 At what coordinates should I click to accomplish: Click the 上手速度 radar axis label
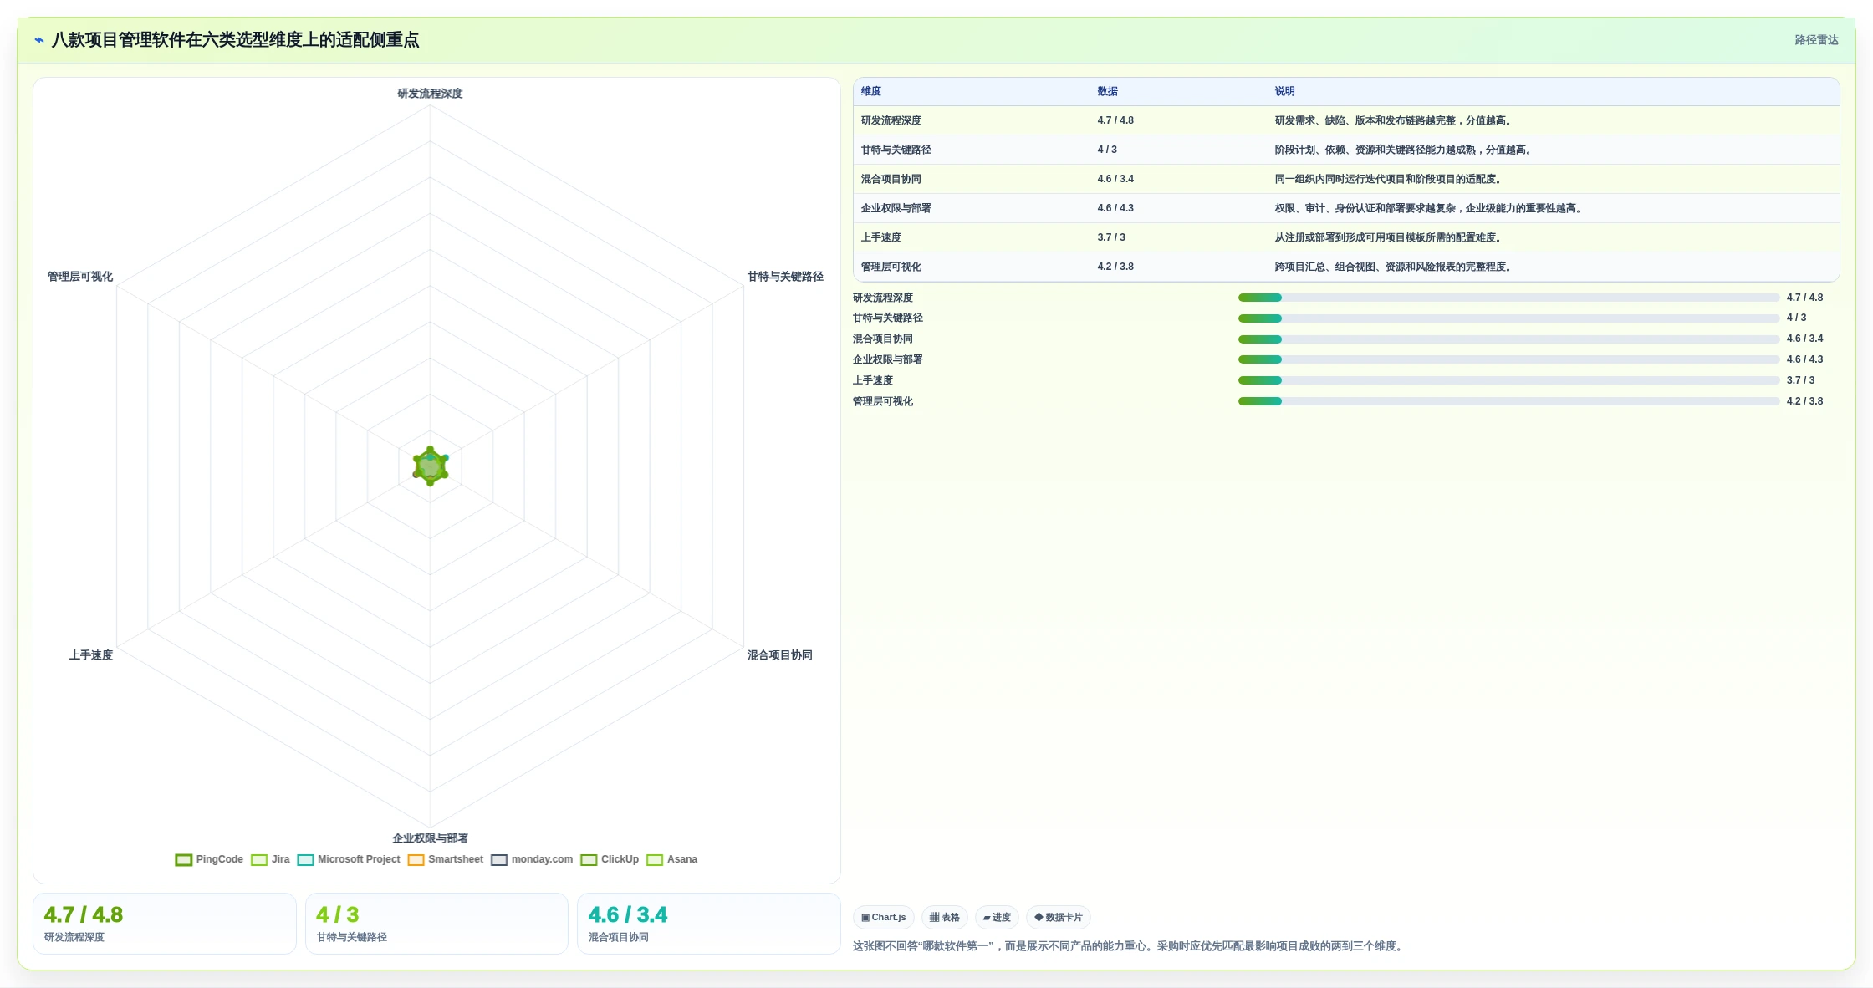point(90,655)
